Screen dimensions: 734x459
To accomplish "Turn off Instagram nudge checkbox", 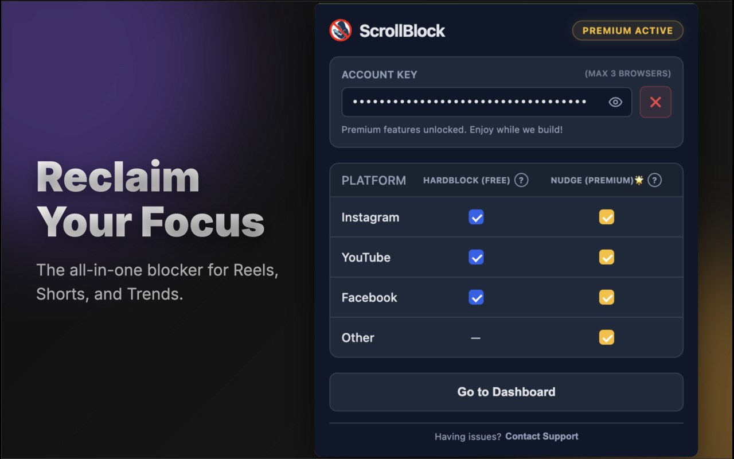I will pyautogui.click(x=606, y=217).
